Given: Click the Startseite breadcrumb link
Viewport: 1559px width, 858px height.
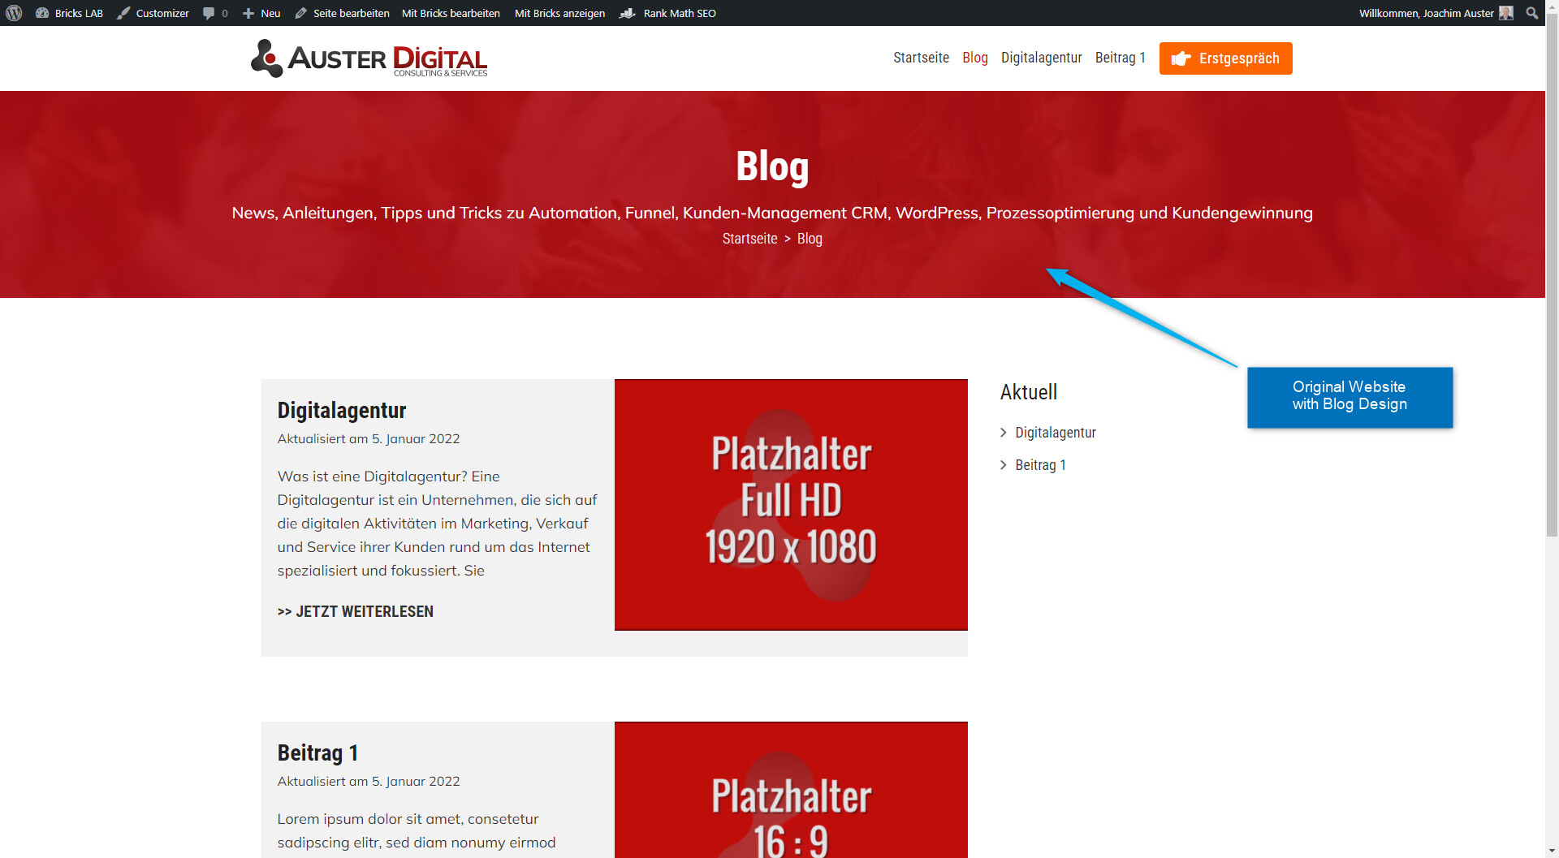Looking at the screenshot, I should point(749,239).
